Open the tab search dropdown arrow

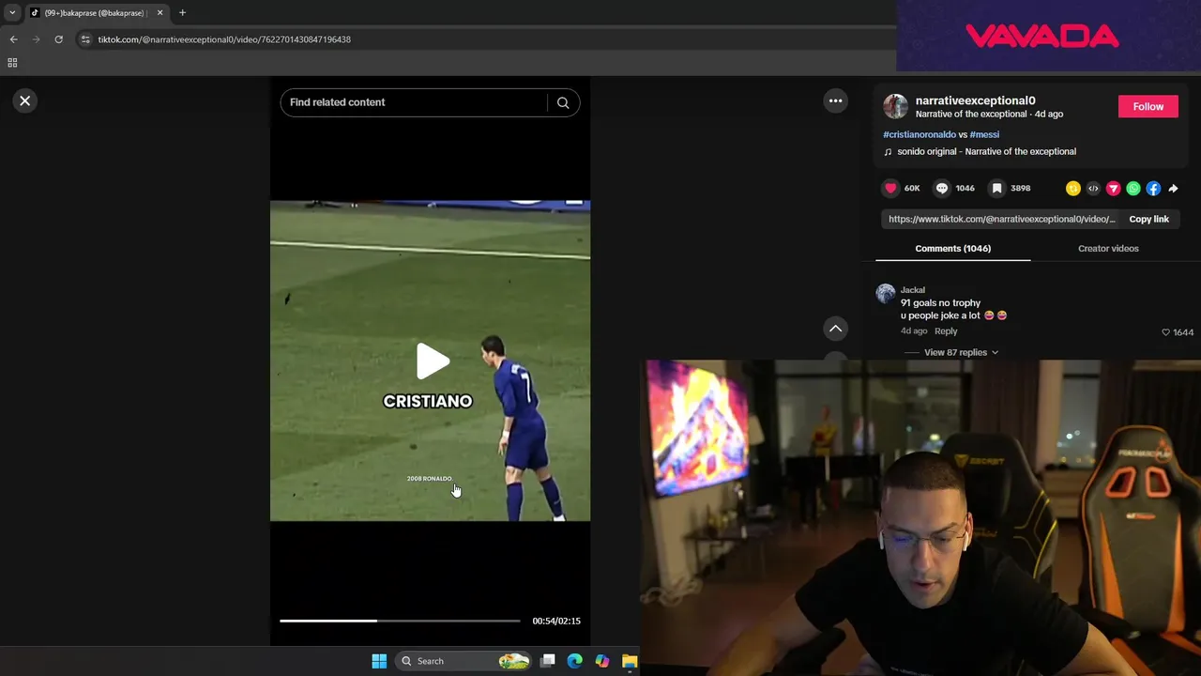[12, 13]
